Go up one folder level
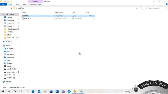Viewport: 168px width, 94px height. pos(11,8)
